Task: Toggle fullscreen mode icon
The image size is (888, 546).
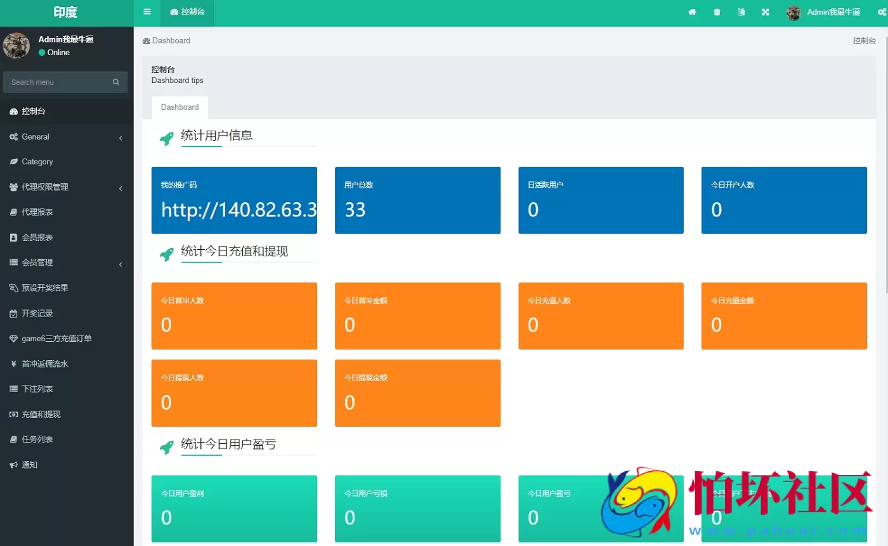Action: click(x=766, y=12)
